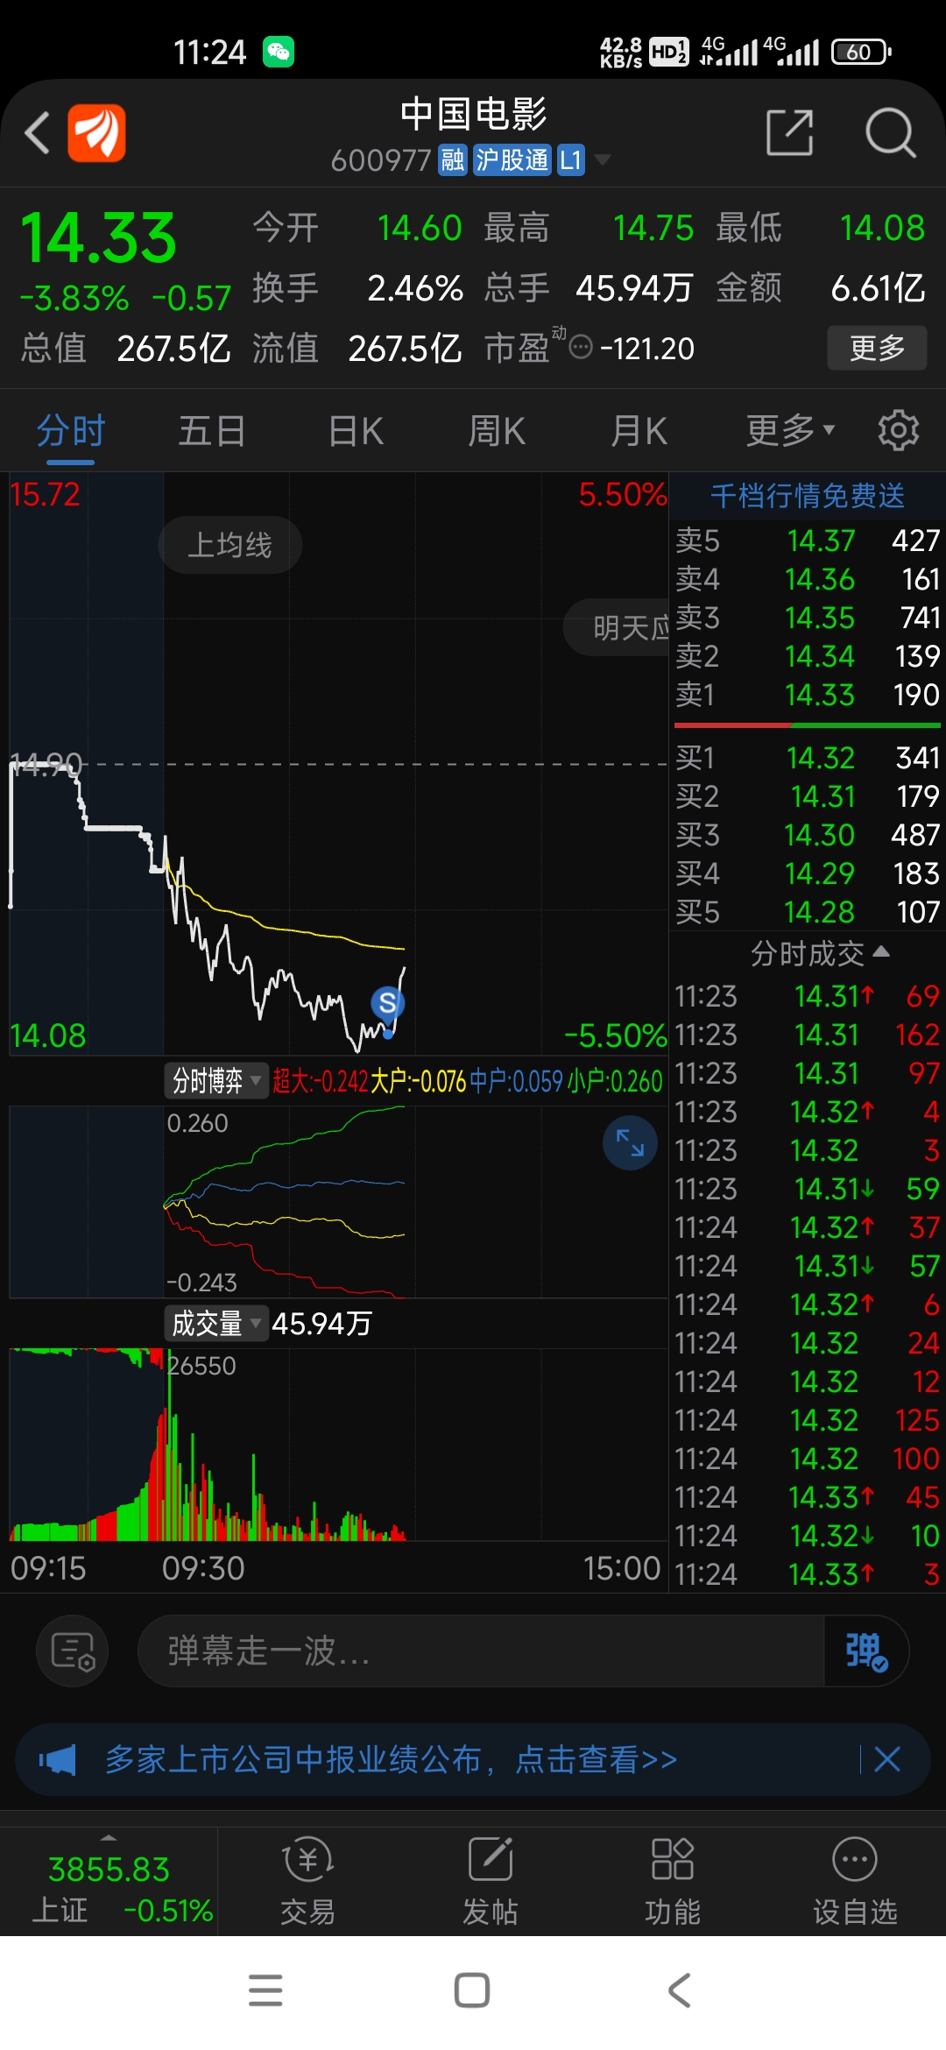
Task: Tap the battery indicator in status bar
Action: point(861,52)
